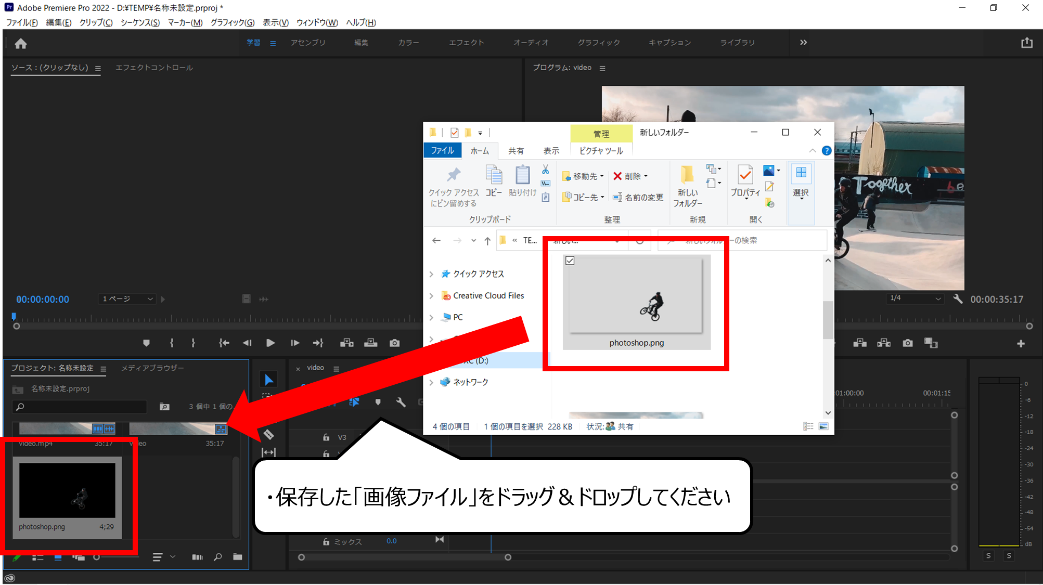Viewport: 1043px width, 585px height.
Task: Click Properties button in Explorer
Action: [x=745, y=182]
